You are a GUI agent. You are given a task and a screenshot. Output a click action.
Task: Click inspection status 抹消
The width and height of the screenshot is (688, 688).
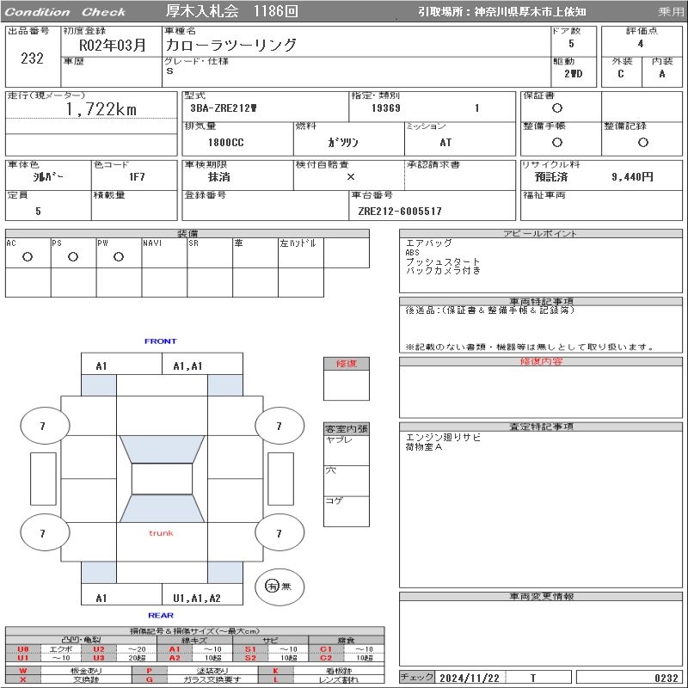tap(219, 177)
